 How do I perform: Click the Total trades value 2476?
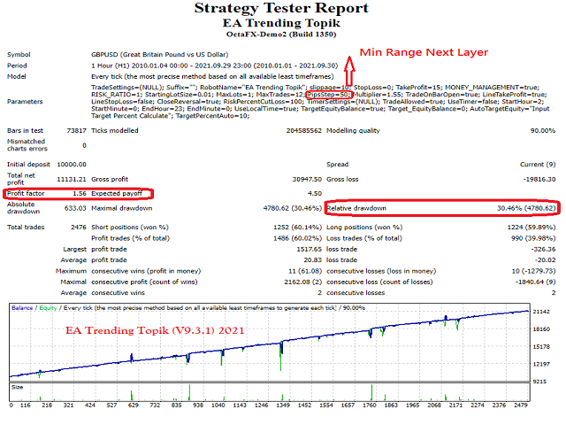[x=79, y=228]
